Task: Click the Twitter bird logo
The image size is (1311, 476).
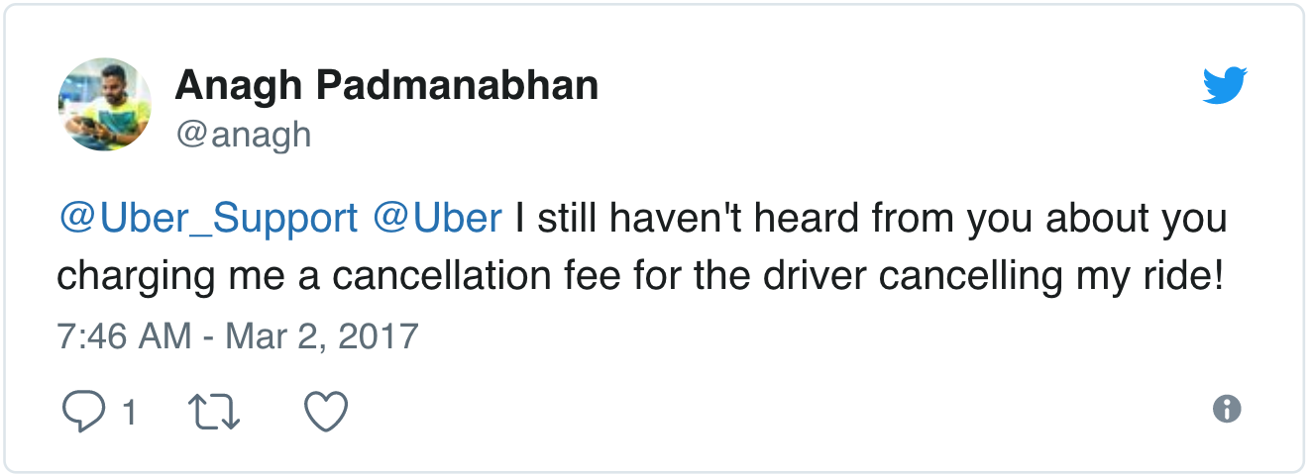Action: click(x=1225, y=86)
